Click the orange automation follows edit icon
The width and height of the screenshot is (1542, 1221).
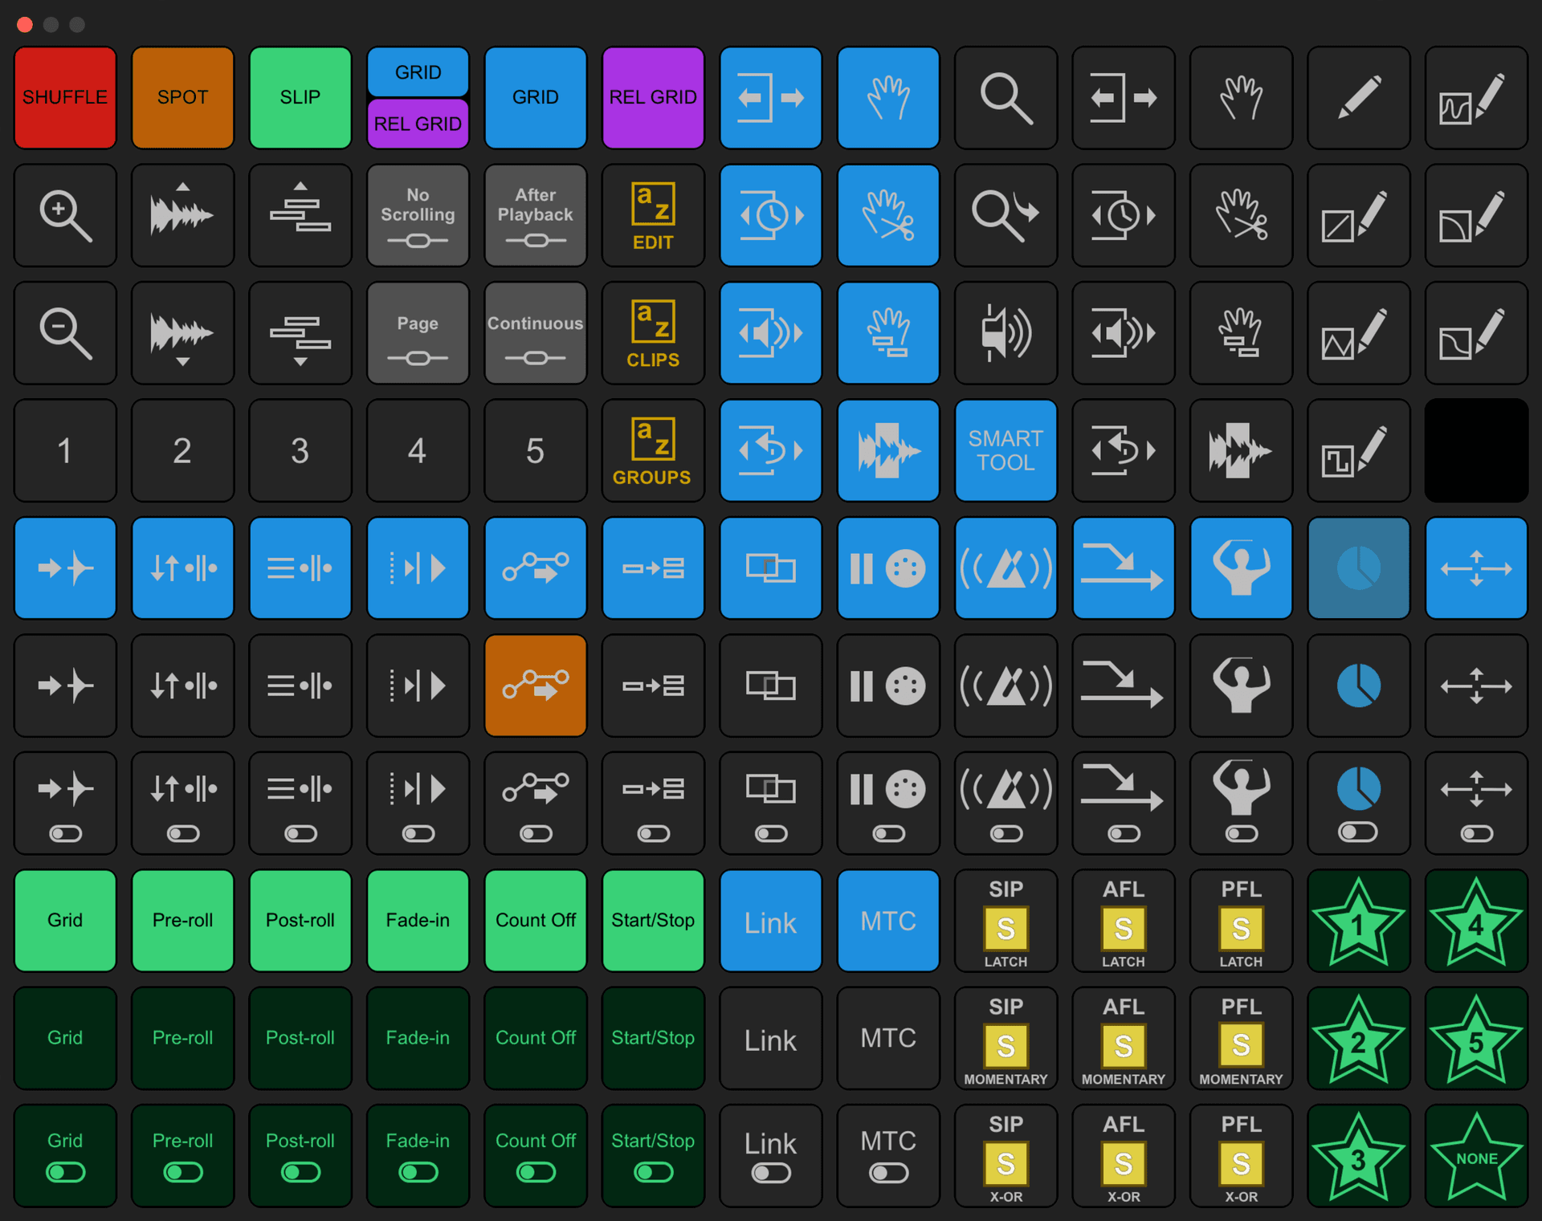pyautogui.click(x=536, y=686)
